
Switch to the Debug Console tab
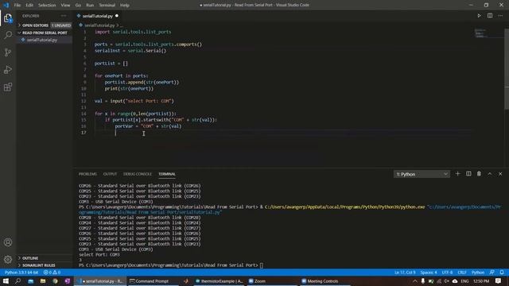[138, 174]
